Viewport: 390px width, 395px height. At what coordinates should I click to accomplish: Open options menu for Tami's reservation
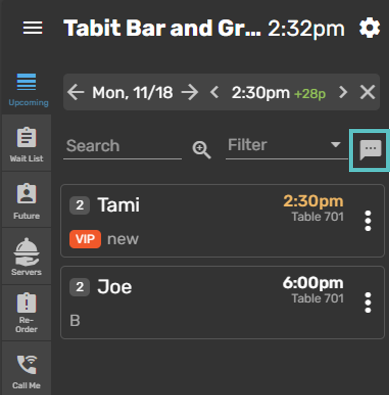368,221
